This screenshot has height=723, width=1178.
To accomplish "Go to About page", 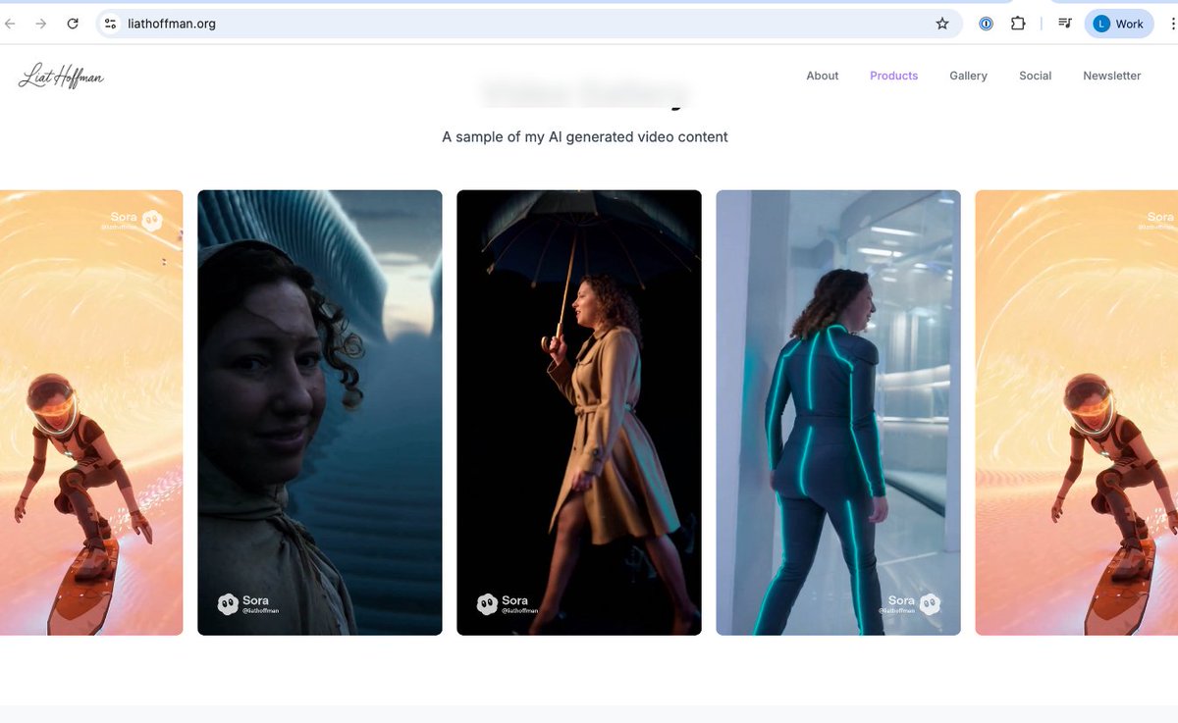I will [x=823, y=76].
